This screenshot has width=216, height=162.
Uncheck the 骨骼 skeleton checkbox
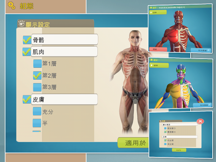pyautogui.click(x=27, y=40)
